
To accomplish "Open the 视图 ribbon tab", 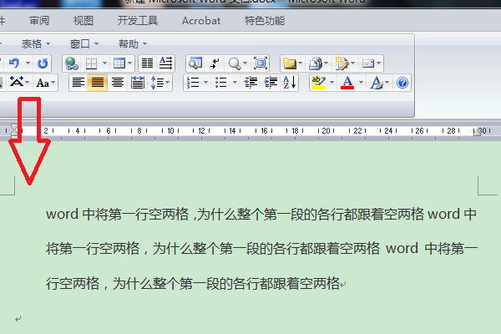I will (83, 21).
